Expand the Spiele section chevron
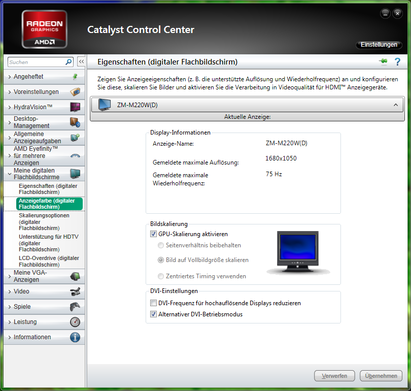 point(10,307)
